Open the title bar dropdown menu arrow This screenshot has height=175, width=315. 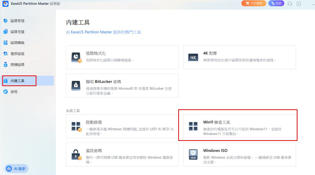(x=299, y=3)
